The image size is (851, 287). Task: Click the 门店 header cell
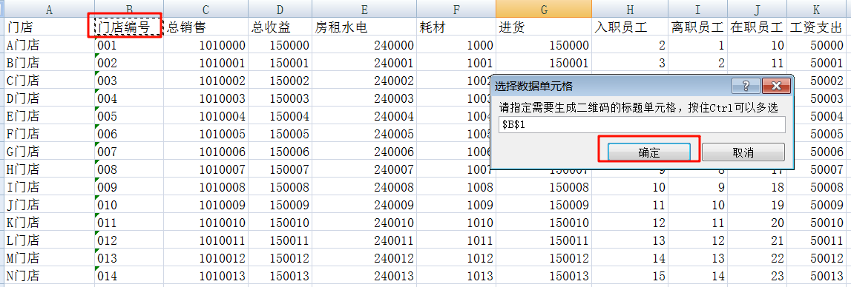50,27
